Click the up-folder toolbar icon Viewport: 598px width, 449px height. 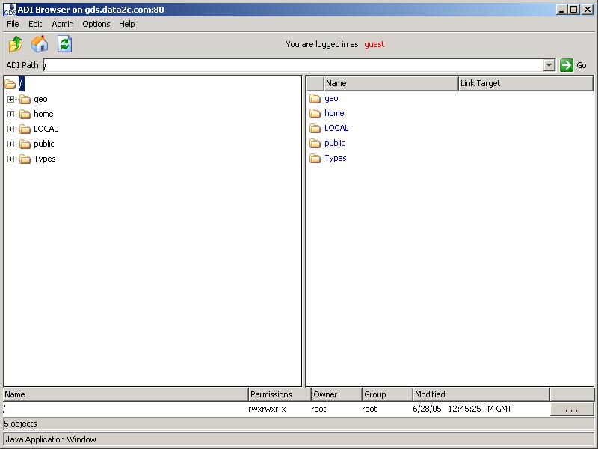click(x=16, y=44)
